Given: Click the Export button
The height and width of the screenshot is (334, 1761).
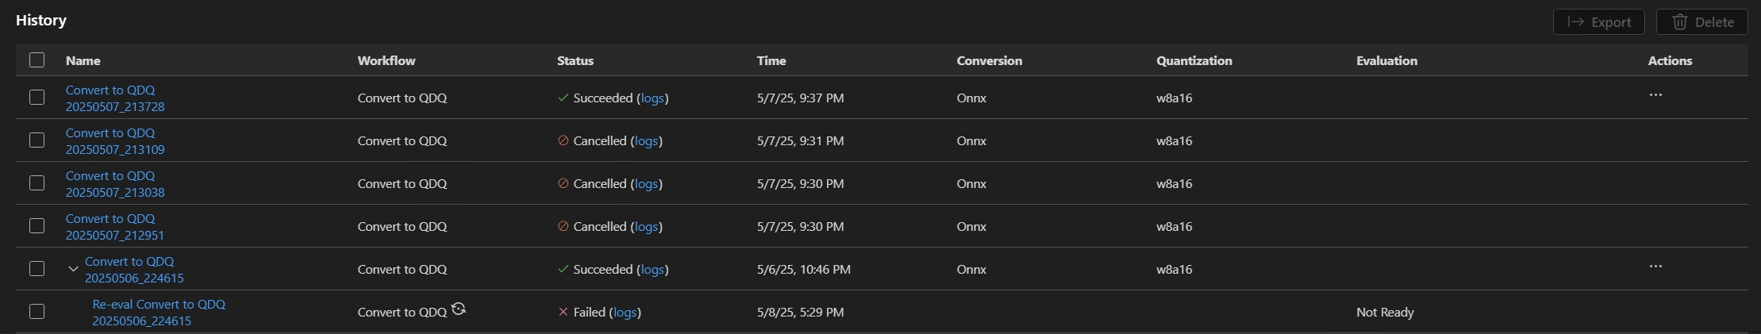Looking at the screenshot, I should 1598,22.
